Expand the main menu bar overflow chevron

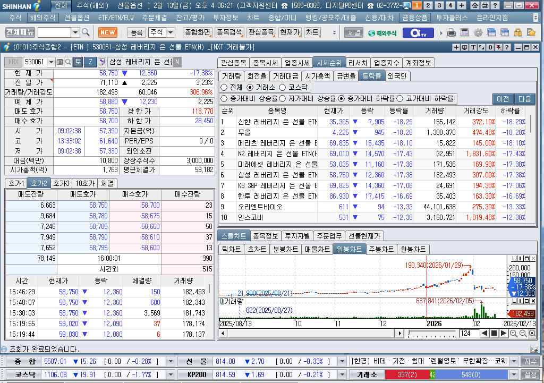tap(537, 18)
